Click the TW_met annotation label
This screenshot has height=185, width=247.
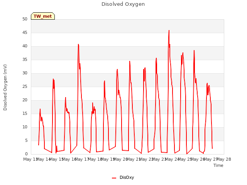[x=43, y=16]
